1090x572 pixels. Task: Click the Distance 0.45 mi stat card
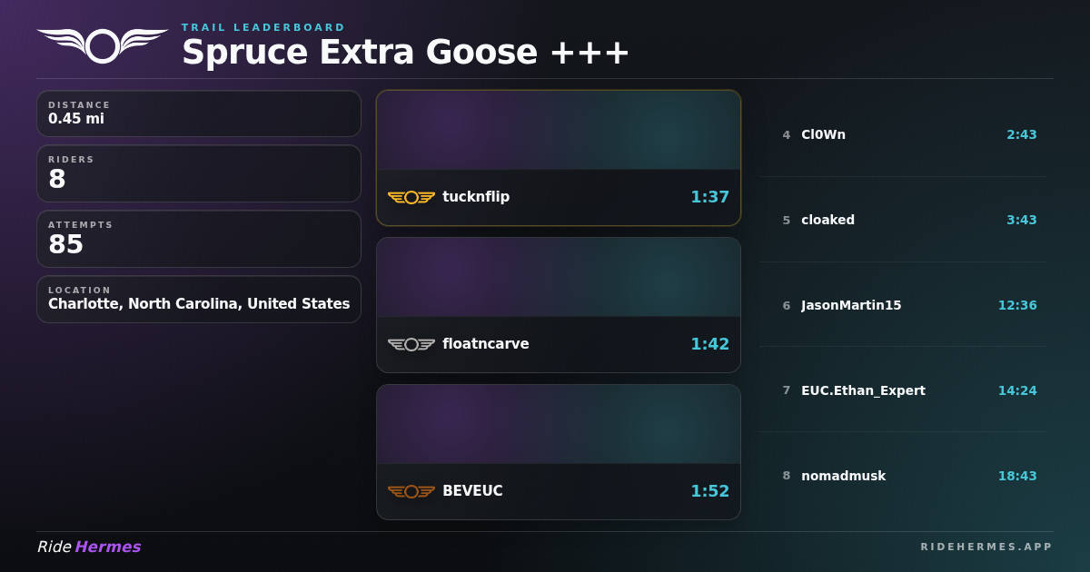[198, 113]
